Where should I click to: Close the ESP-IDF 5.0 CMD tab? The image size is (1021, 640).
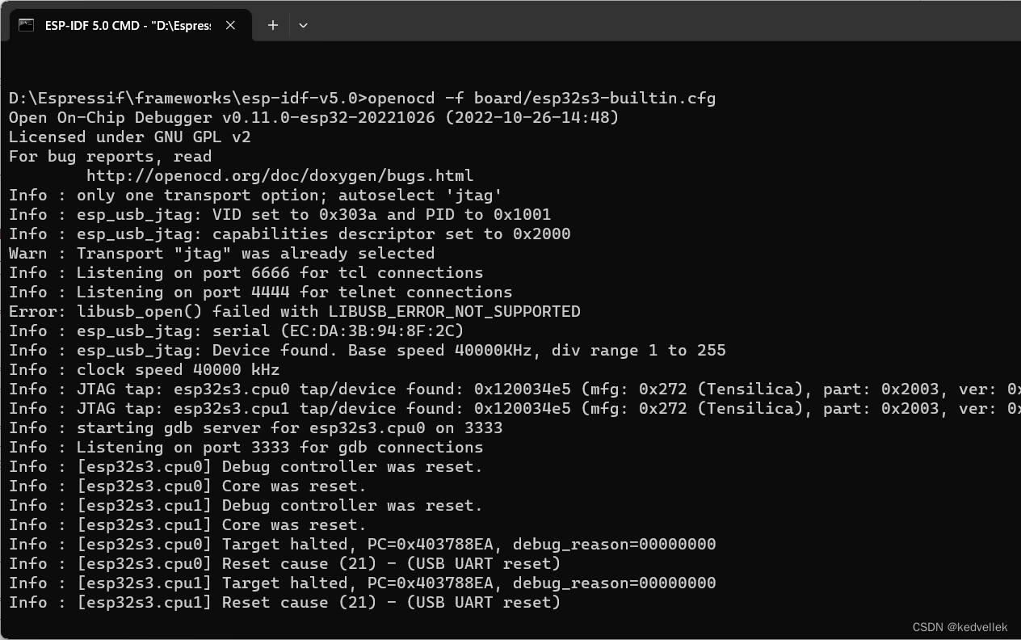(229, 25)
